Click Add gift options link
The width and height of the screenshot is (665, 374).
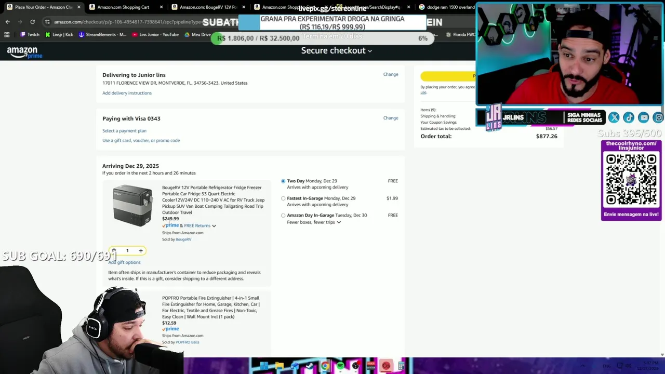124,262
